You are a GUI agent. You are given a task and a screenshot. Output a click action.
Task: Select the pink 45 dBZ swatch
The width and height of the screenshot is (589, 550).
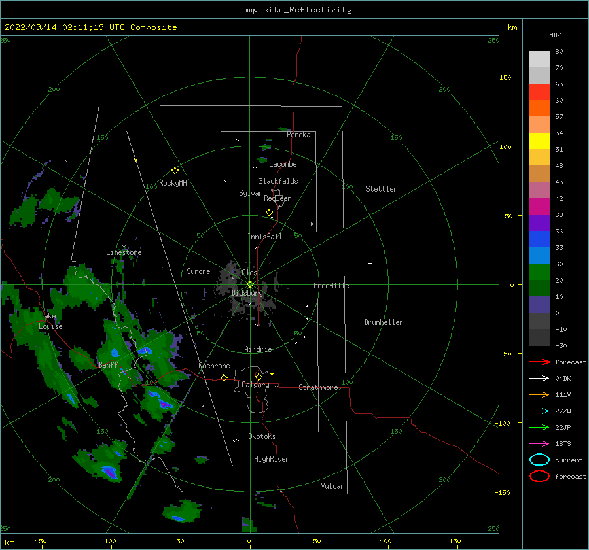(x=539, y=190)
